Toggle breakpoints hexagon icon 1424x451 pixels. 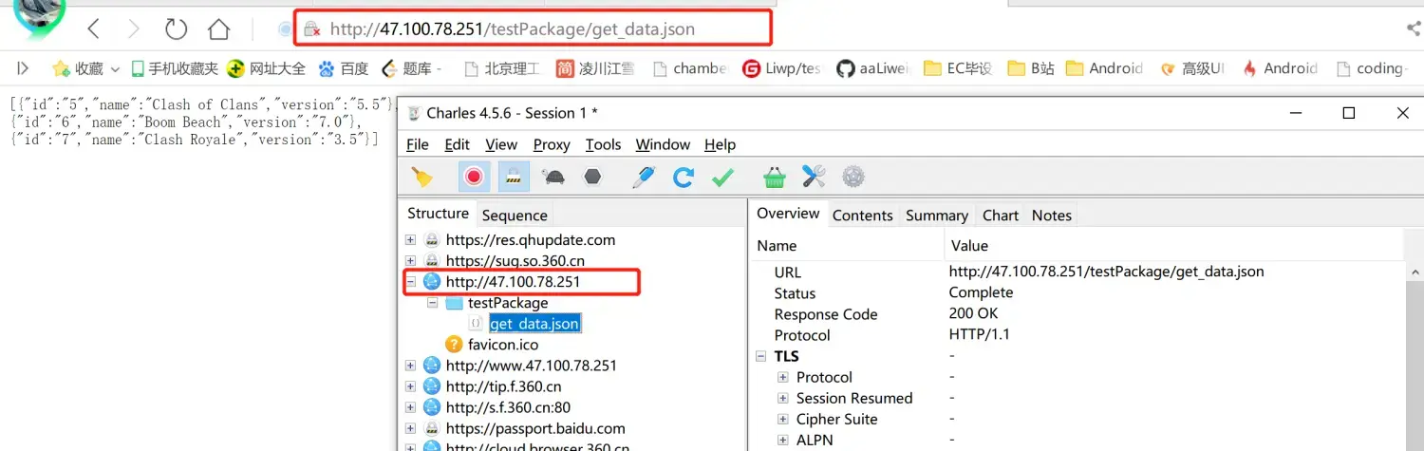[593, 177]
